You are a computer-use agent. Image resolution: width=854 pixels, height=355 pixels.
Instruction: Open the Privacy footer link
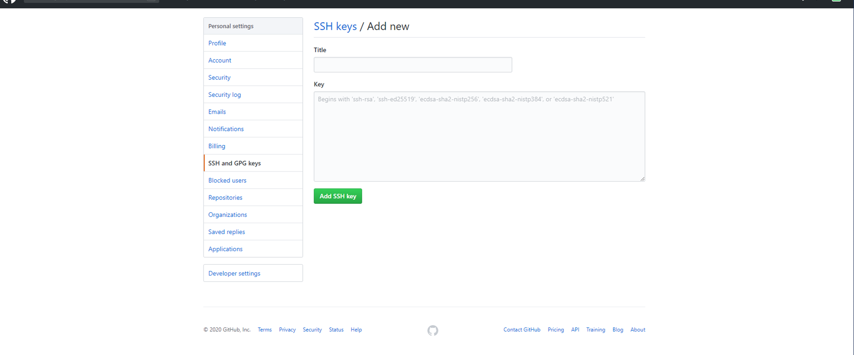(287, 330)
